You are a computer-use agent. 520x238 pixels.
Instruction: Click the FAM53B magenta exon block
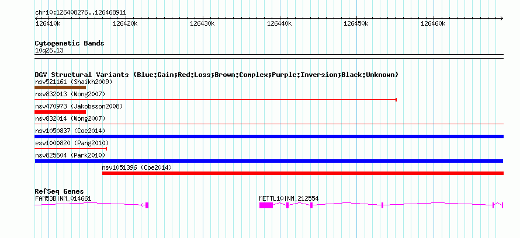(x=147, y=205)
